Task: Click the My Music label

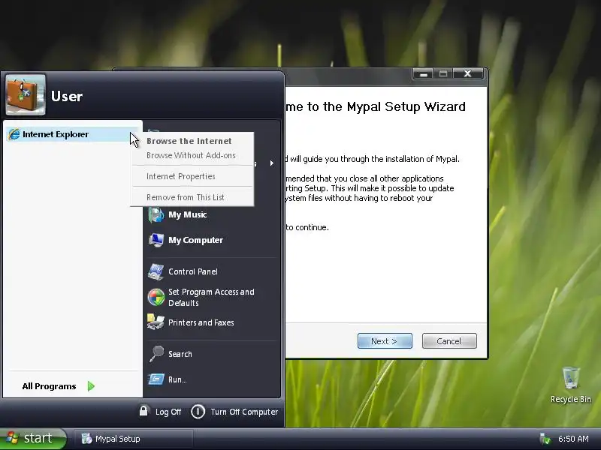Action: (187, 214)
